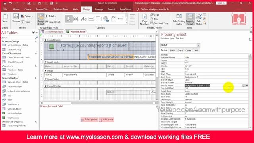The image size is (254, 143).
Task: Select the Vouchers : Table item
Action: tap(15, 70)
